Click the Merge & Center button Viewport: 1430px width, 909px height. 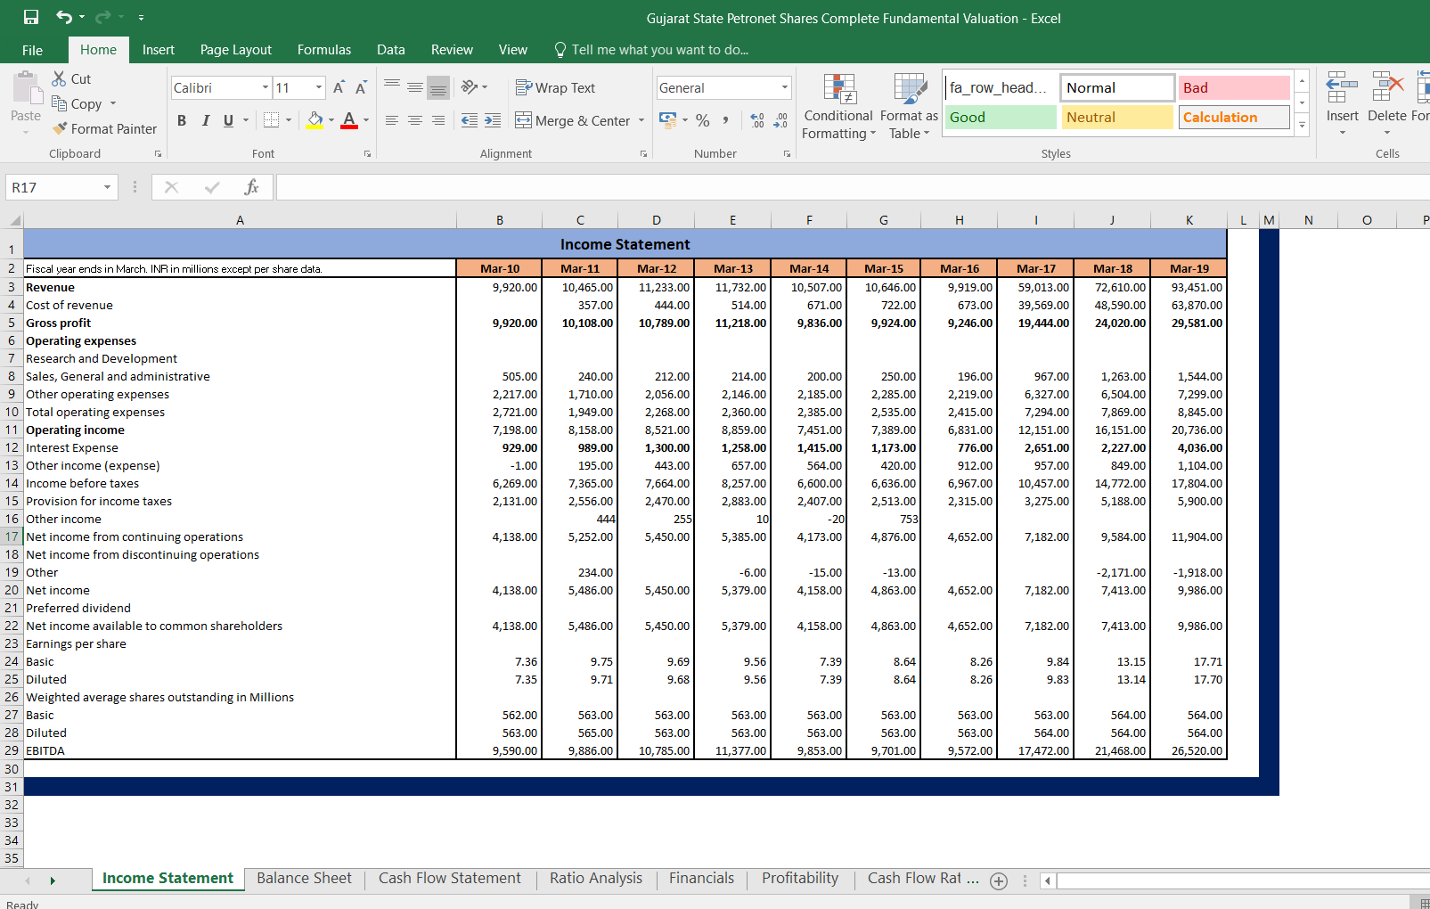573,120
